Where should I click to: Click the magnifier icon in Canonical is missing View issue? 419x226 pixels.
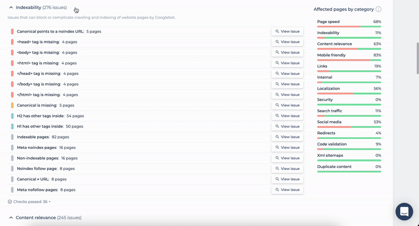tap(277, 105)
